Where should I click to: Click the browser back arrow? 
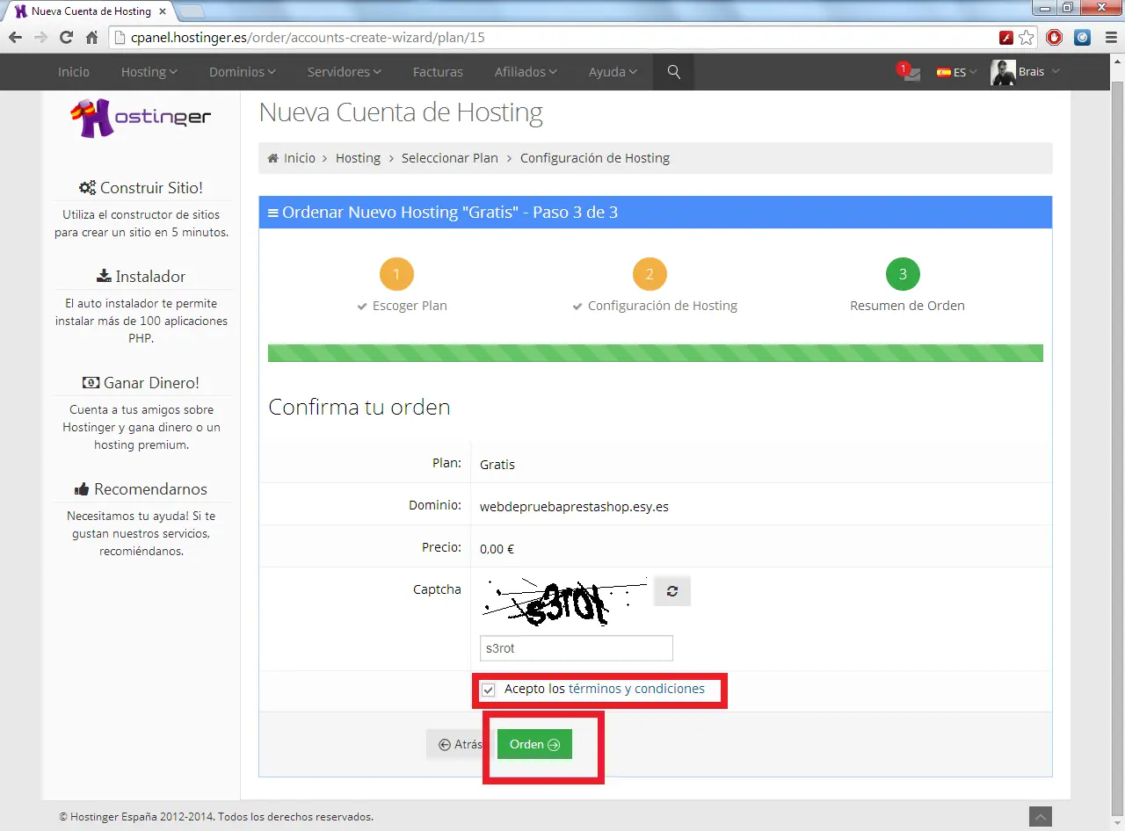(x=15, y=38)
